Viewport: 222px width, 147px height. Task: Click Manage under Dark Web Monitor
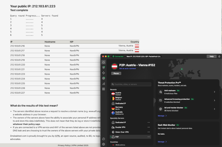point(162,142)
